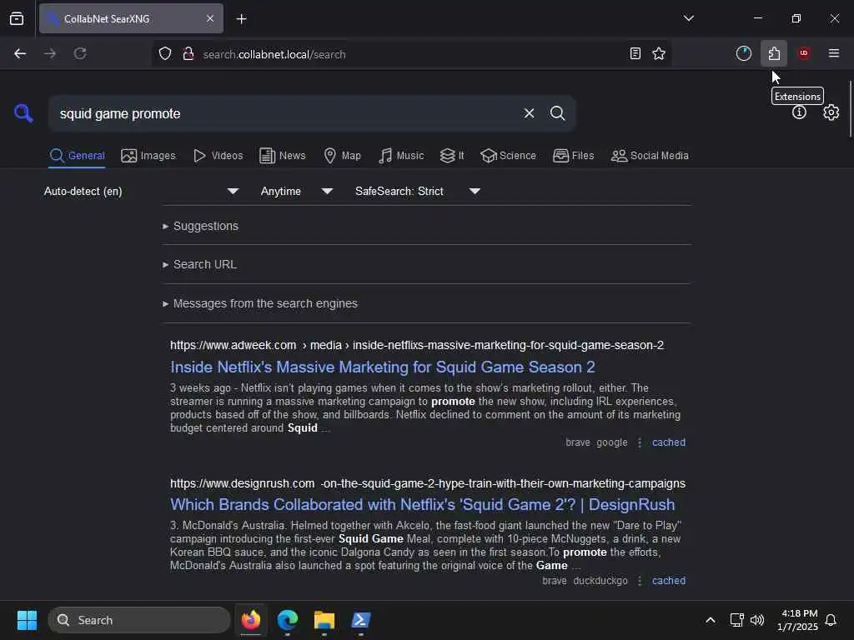Screen dimensions: 854x640
Task: Open Inside Netflix's Massive Marketing result
Action: [x=382, y=367]
